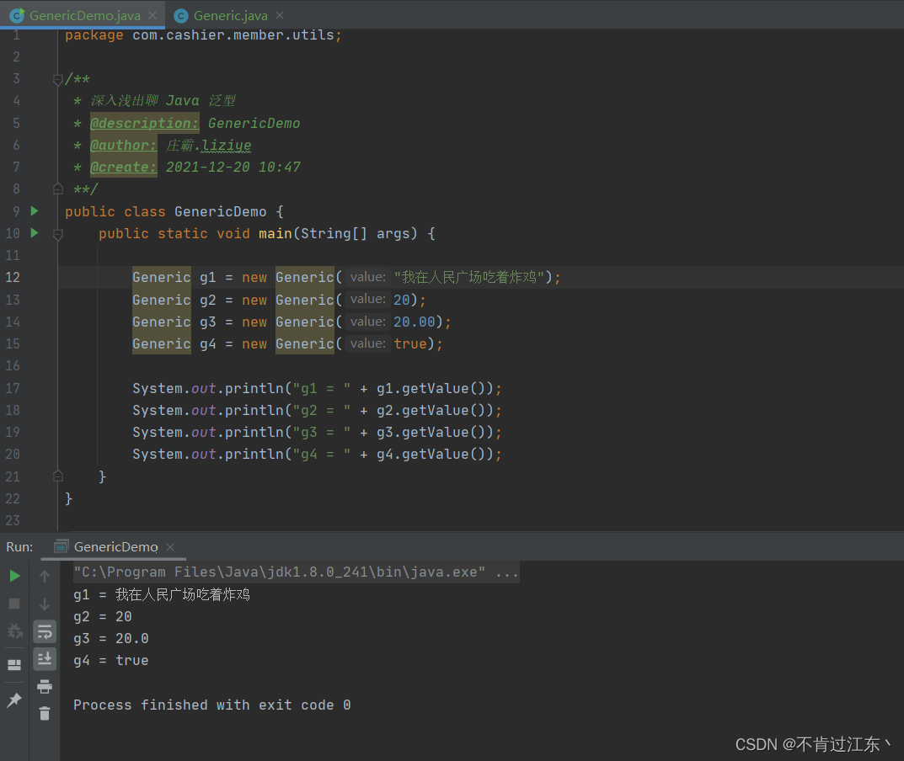Click the Stop process icon in Run panel
904x761 pixels.
(x=14, y=603)
